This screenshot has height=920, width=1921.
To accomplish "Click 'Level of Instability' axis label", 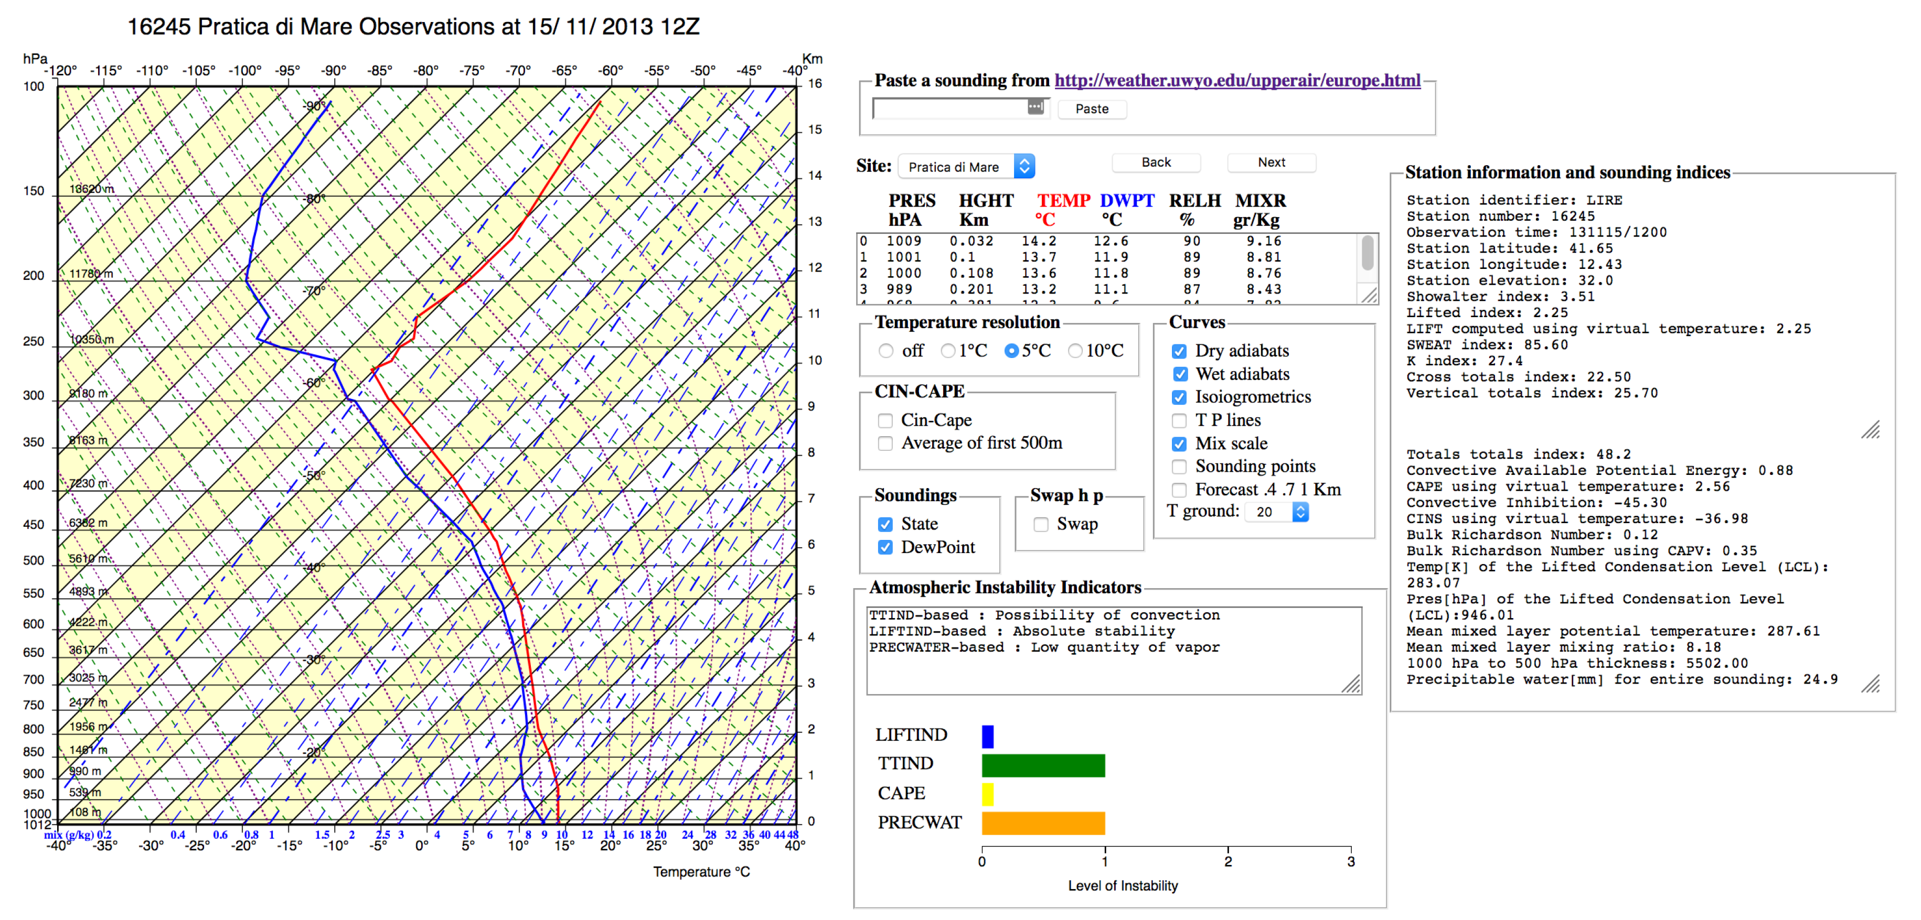I will pos(1122,886).
